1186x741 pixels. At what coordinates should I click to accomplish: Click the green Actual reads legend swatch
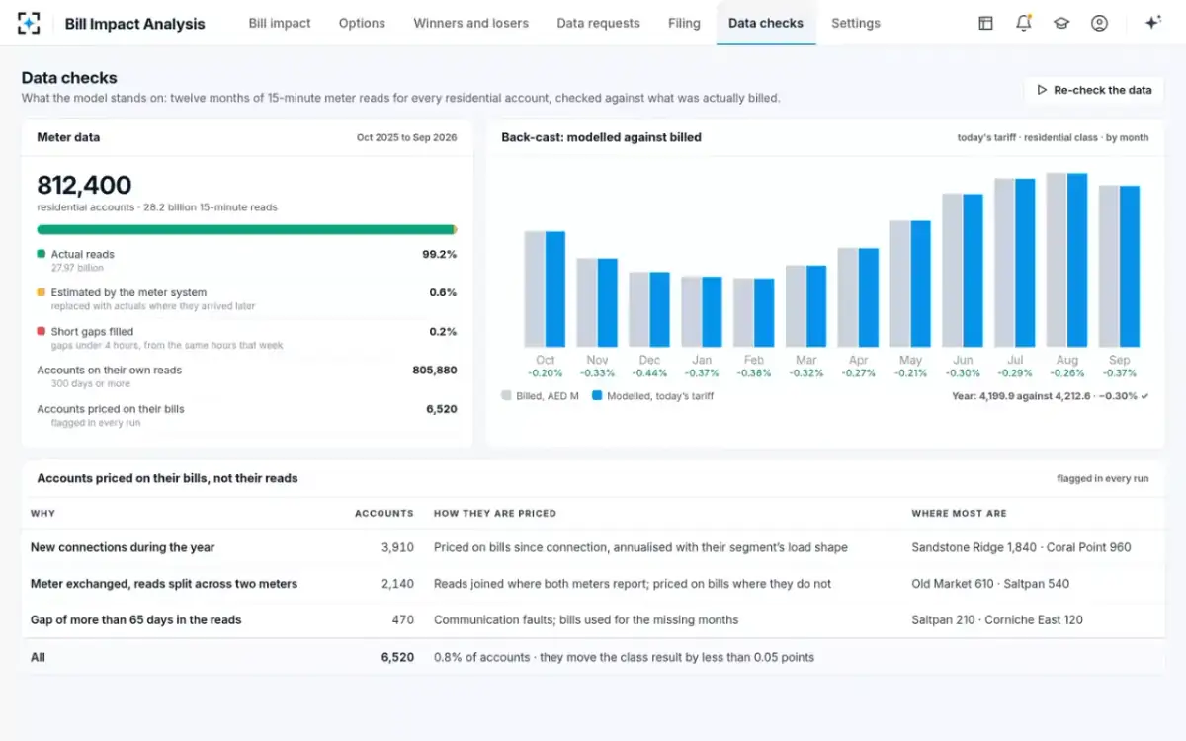click(x=42, y=254)
